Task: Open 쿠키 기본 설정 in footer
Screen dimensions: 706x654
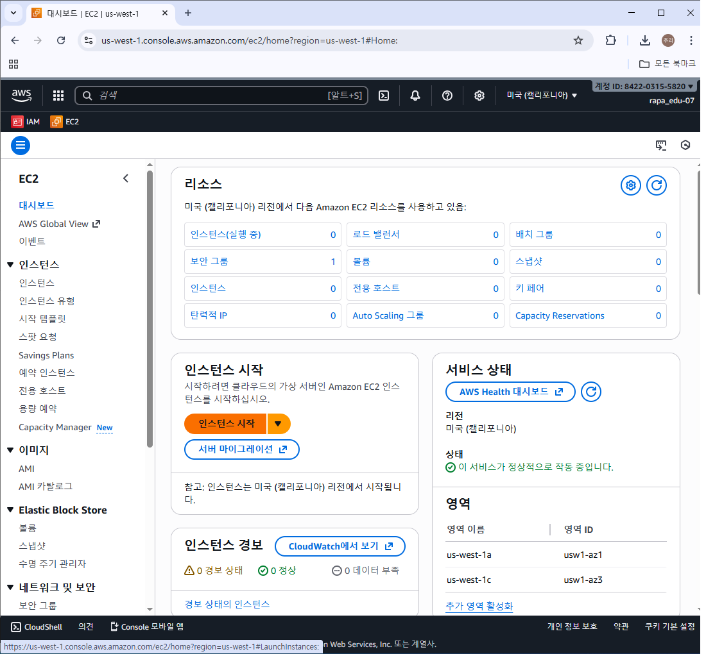Action: coord(669,626)
